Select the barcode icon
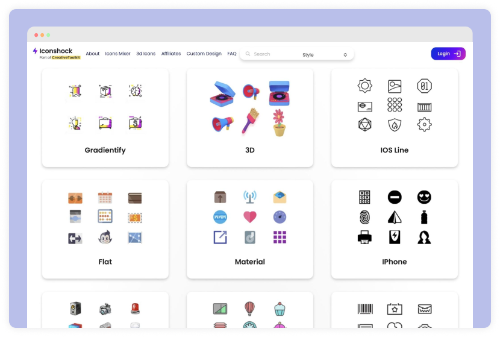This screenshot has height=337, width=500. [365, 309]
